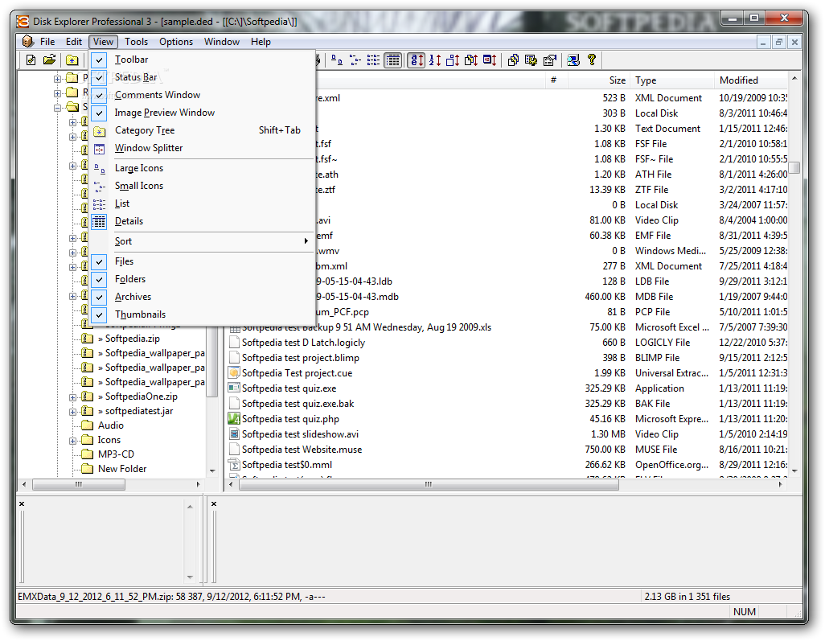The width and height of the screenshot is (825, 641).
Task: Choose List from the View menu
Action: (x=203, y=203)
